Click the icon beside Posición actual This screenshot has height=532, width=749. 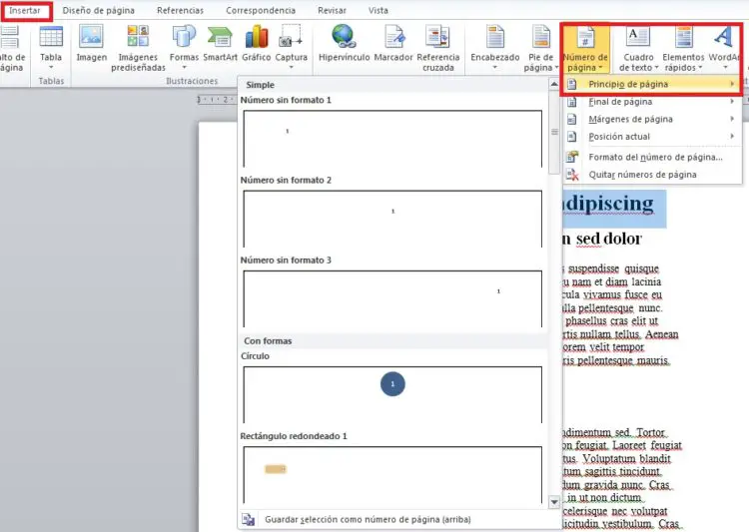click(x=572, y=137)
